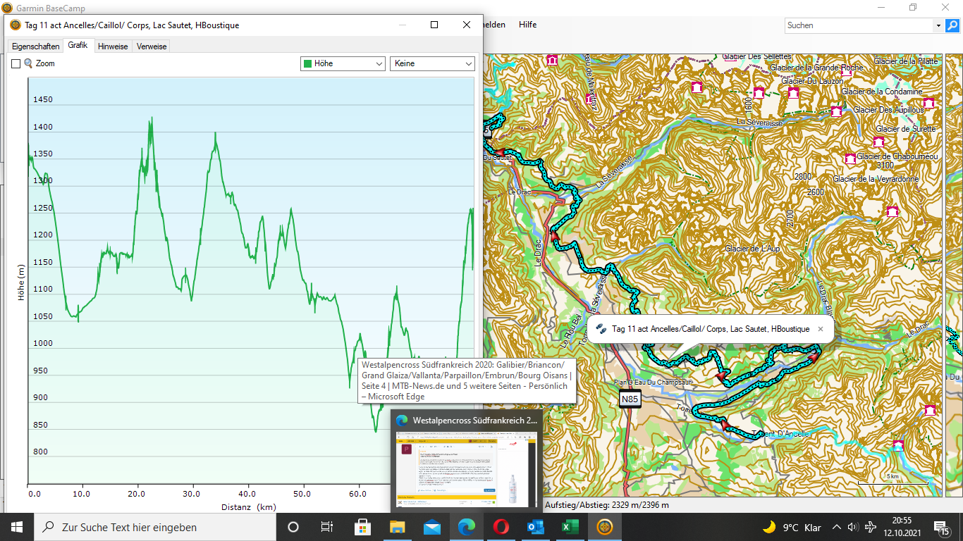Click the Windows taskbar search box

[x=154, y=527]
